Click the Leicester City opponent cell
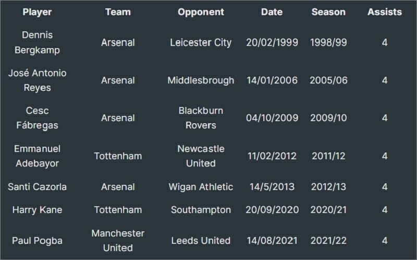 point(201,43)
